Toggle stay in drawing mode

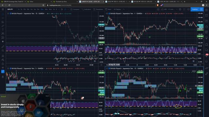3,60
